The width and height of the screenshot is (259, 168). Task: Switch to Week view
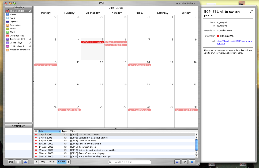point(52,162)
